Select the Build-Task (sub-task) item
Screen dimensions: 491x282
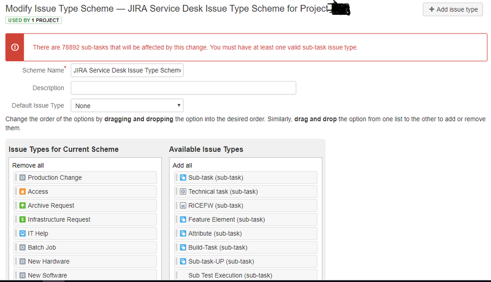click(x=246, y=247)
